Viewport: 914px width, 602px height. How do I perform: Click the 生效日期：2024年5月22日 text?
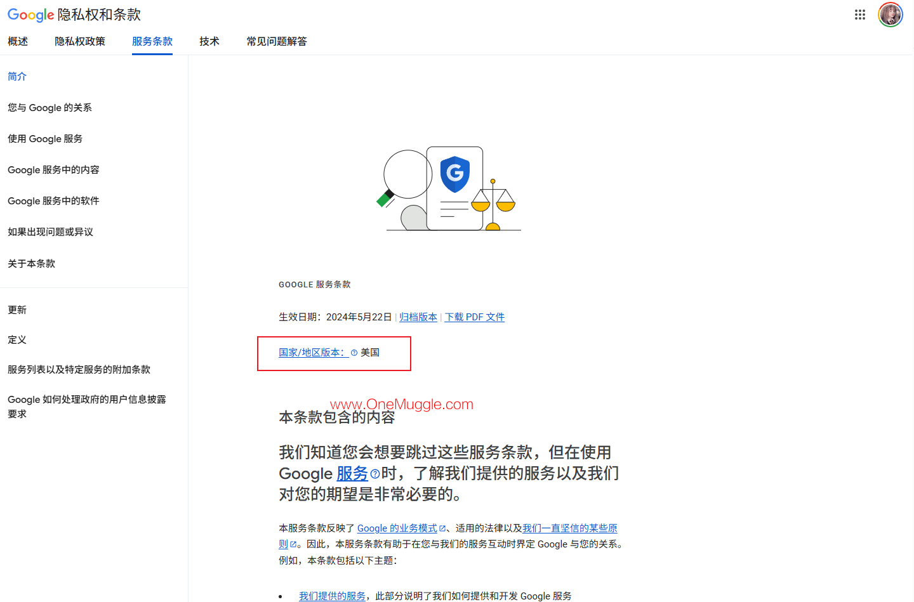coord(335,317)
